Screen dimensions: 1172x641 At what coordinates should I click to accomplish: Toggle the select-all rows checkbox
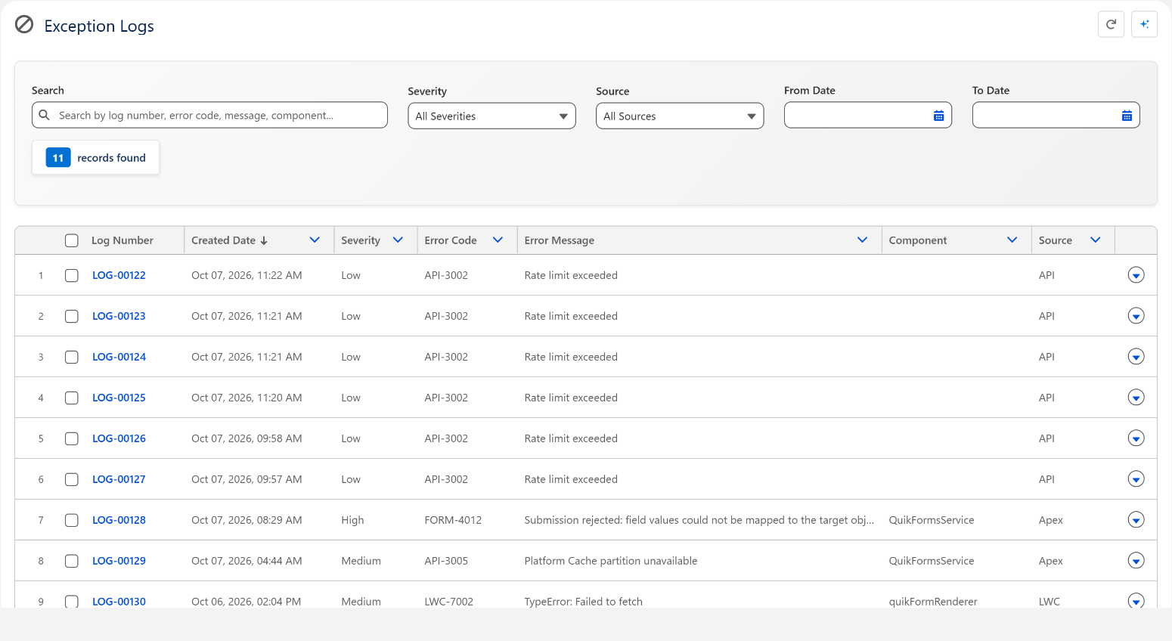pyautogui.click(x=72, y=240)
